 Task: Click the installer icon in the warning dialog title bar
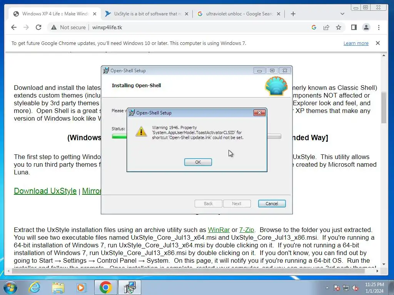click(132, 113)
